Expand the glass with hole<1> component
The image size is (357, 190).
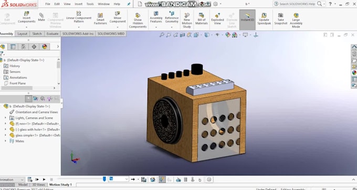[x=5, y=130]
